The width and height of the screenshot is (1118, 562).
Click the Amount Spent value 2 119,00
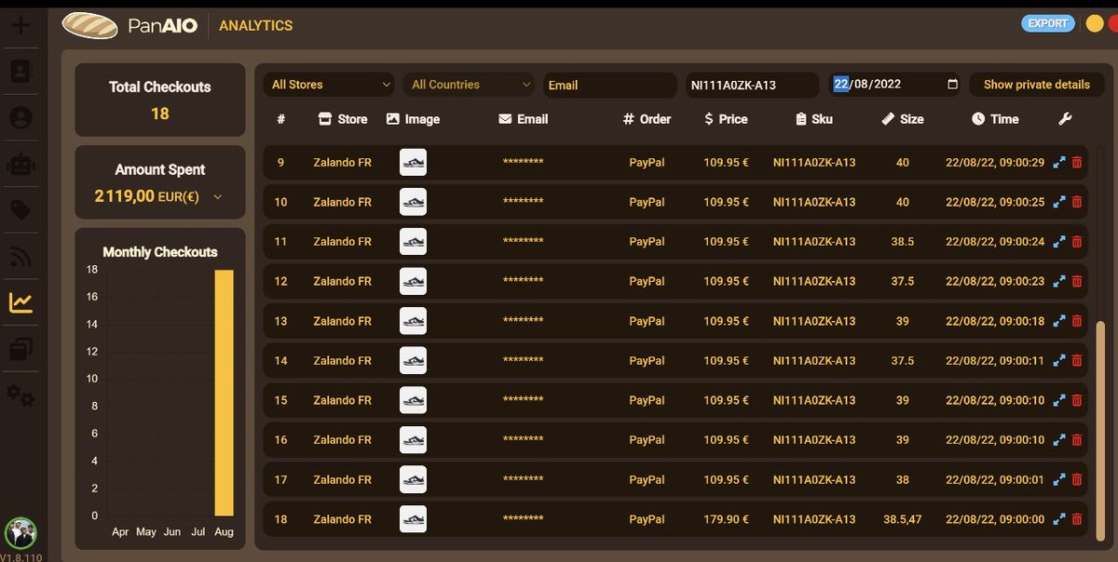[x=124, y=196]
